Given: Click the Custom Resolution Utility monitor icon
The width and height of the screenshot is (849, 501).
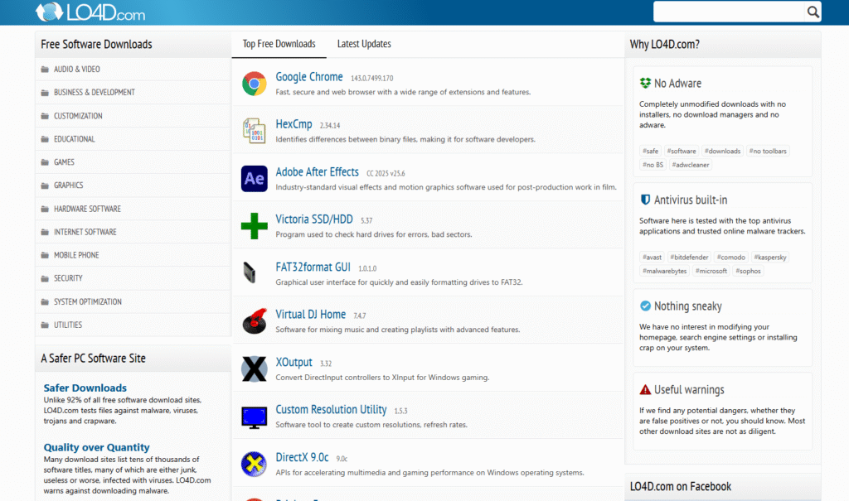Looking at the screenshot, I should [254, 417].
